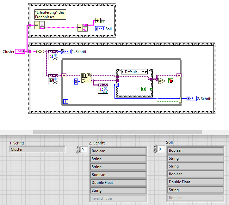
Task: Click the Get Cluster Information VI
Action: [53, 79]
